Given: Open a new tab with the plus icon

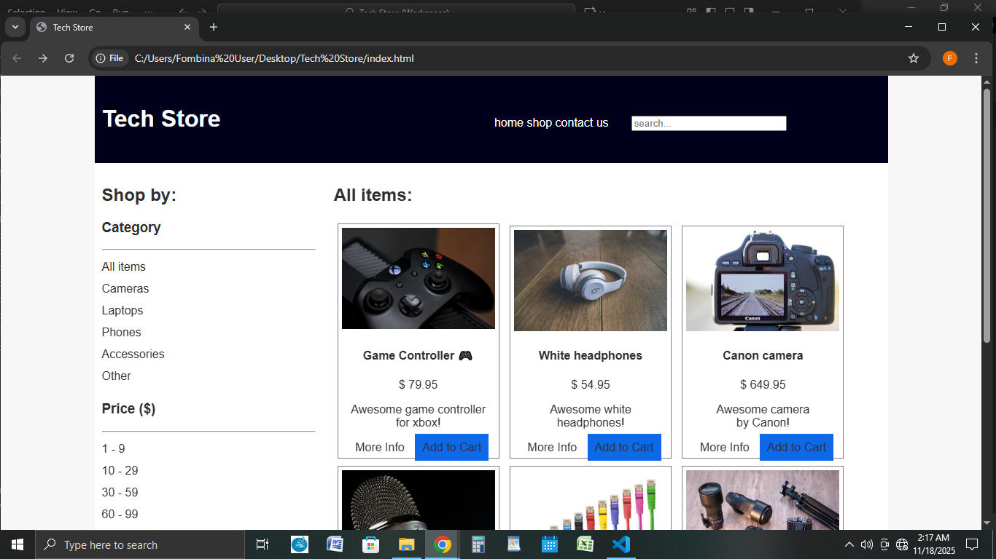Looking at the screenshot, I should tap(213, 27).
